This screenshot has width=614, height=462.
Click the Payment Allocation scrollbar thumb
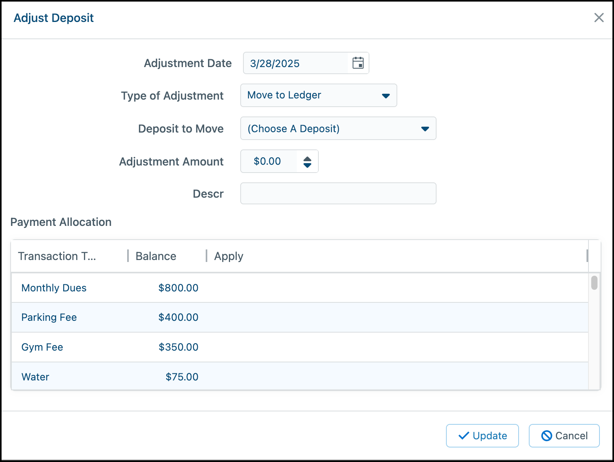(594, 282)
